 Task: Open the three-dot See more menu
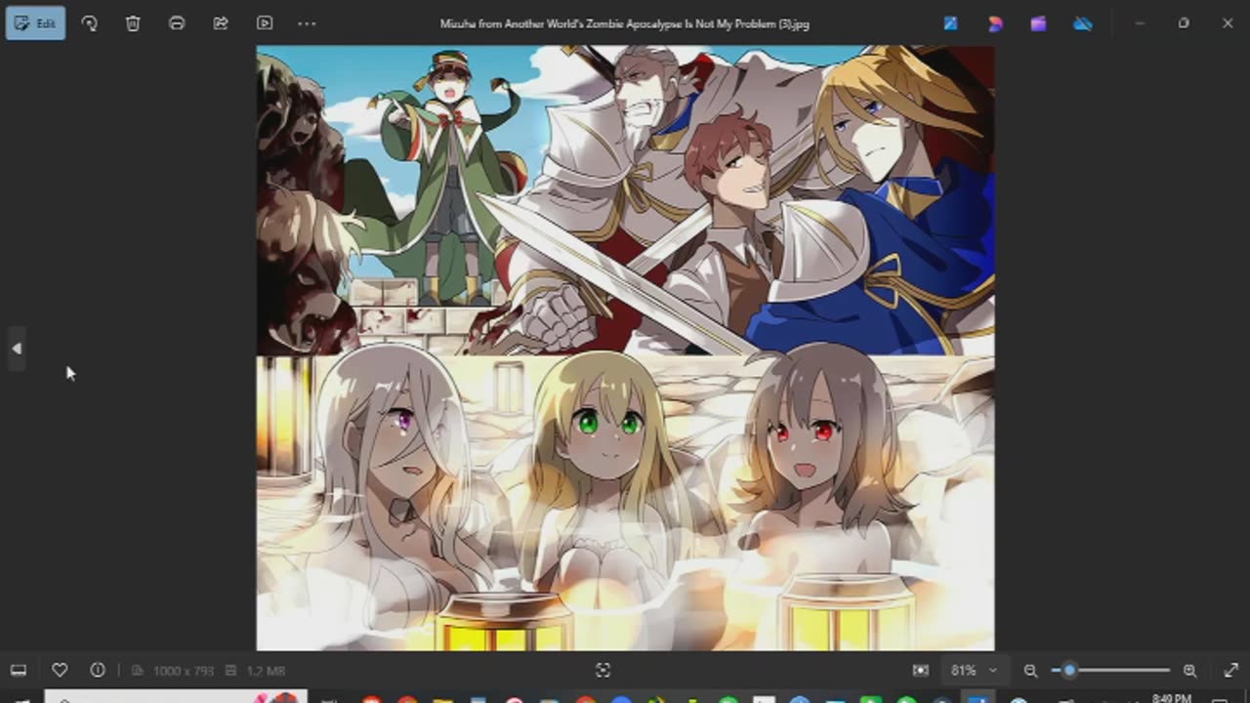307,23
